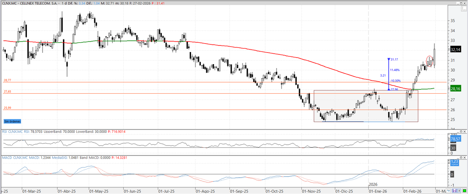Click the measurement top value 31.17
This screenshot has width=468, height=194.
[x=394, y=59]
